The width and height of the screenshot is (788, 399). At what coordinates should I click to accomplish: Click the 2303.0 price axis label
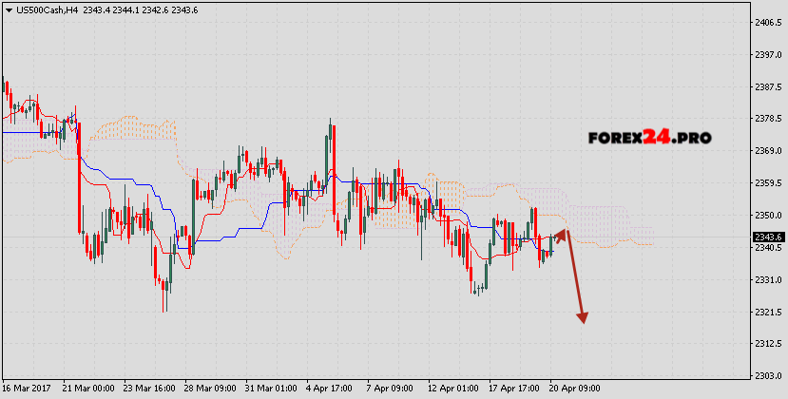pyautogui.click(x=767, y=376)
